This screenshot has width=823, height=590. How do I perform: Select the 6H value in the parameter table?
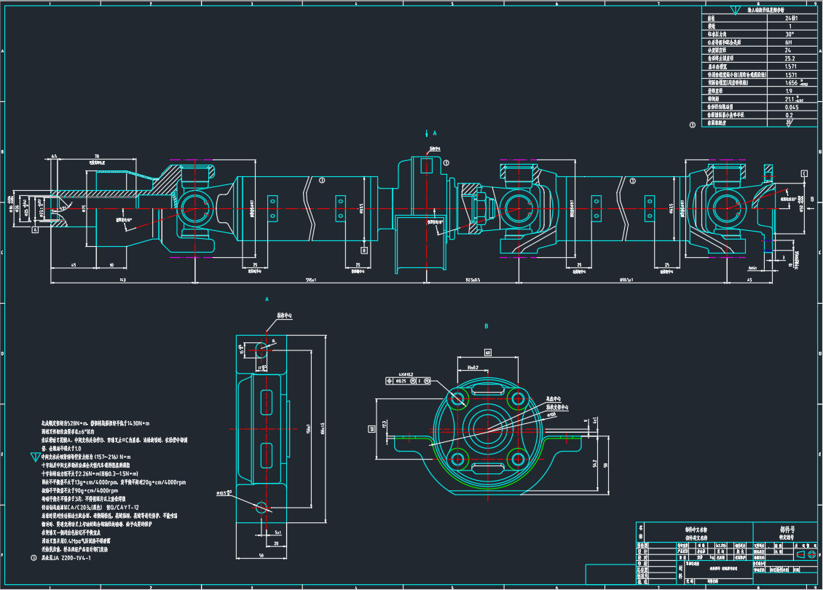tap(788, 42)
